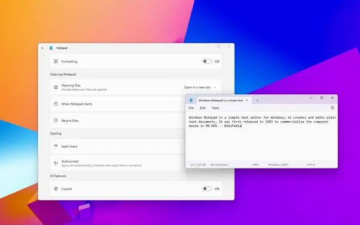The width and height of the screenshot is (360, 225).
Task: Click the When Notepad starts row icon
Action: pyautogui.click(x=56, y=104)
